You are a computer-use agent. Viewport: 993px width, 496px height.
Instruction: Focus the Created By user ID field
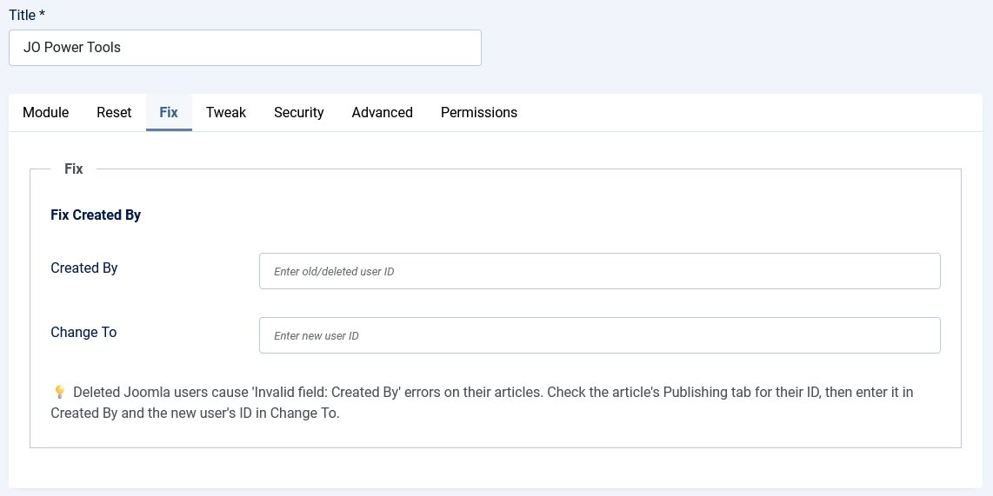(600, 271)
